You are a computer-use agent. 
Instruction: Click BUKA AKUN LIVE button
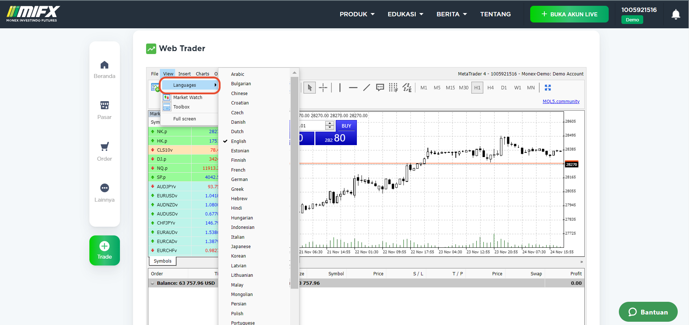pos(569,14)
